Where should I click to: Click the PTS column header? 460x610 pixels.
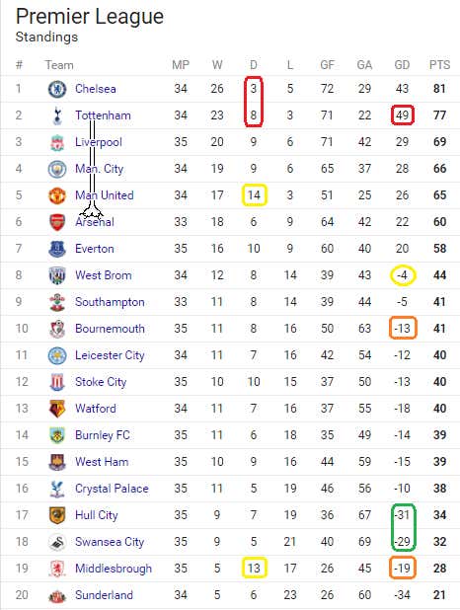tap(439, 65)
